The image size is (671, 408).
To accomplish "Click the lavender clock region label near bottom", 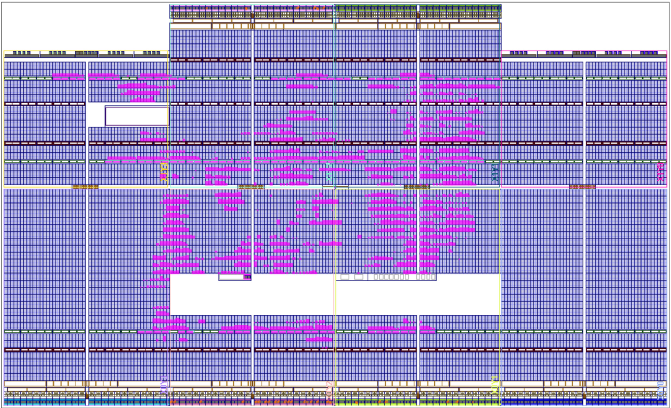I will (164, 385).
